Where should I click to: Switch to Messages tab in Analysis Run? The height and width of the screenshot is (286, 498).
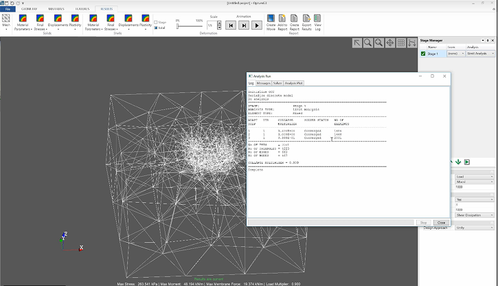tap(263, 83)
